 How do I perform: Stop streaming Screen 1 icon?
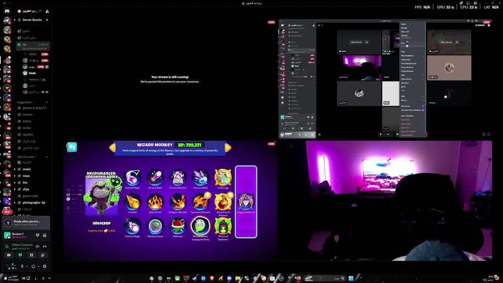[x=37, y=235]
